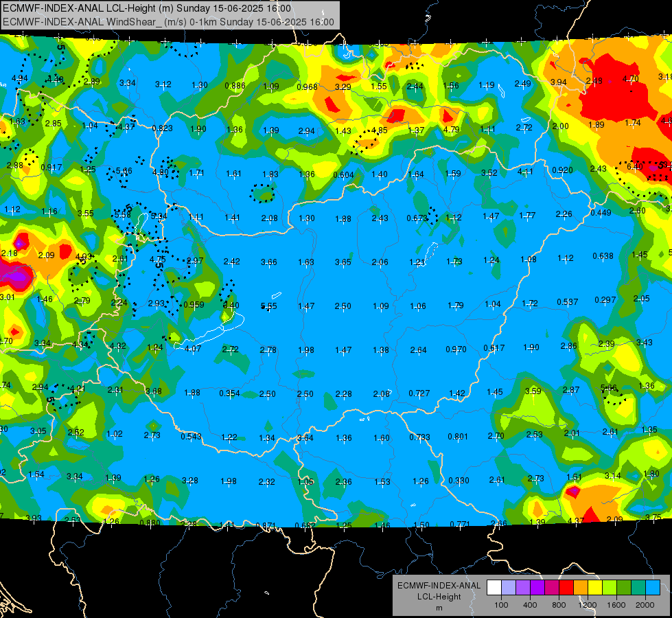Screen dimensions: 672x618
Task: Click the wind shear value 0.604
Action: [343, 174]
